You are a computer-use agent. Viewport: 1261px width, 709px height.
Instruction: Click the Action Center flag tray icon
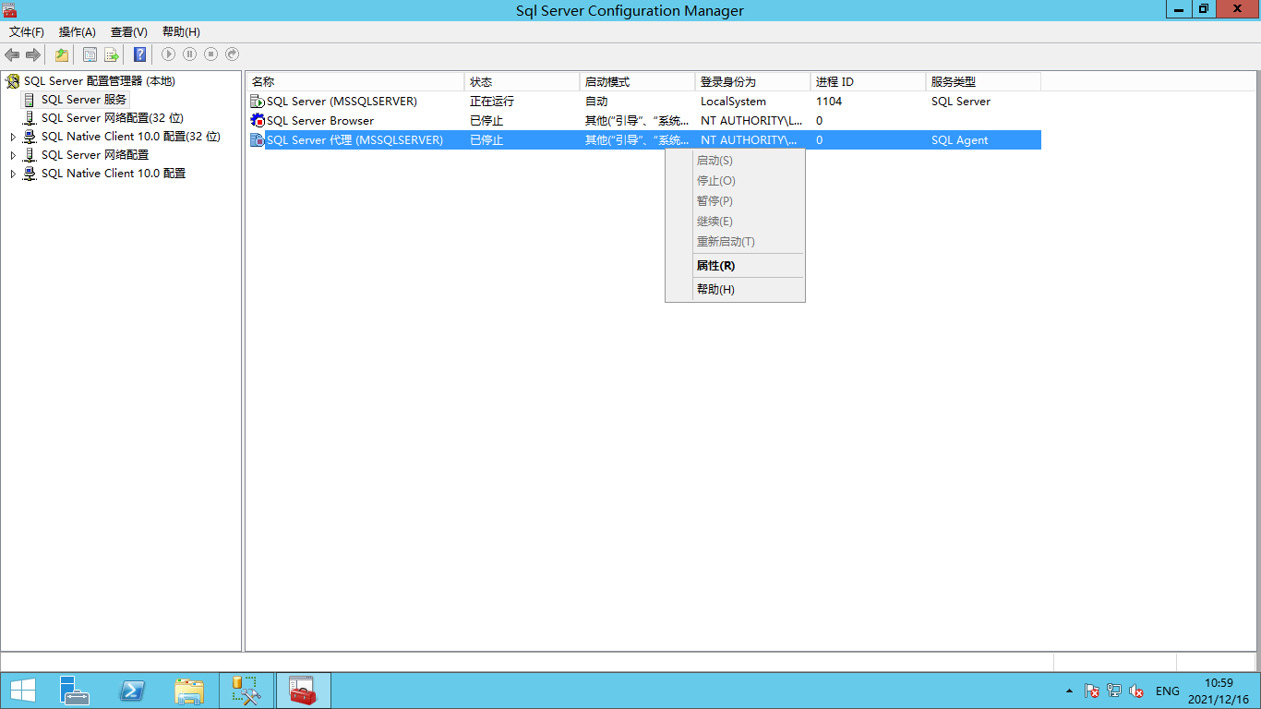click(1092, 691)
